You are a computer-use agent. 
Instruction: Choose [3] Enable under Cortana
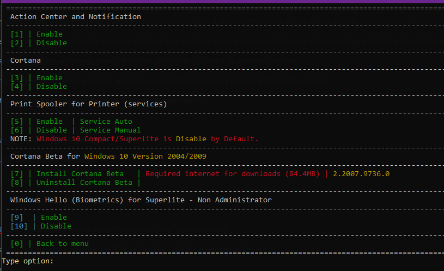tap(37, 77)
